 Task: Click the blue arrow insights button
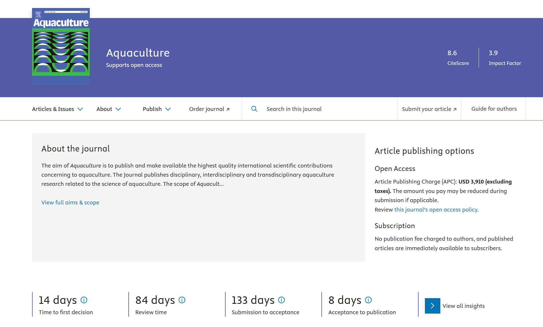coord(432,306)
